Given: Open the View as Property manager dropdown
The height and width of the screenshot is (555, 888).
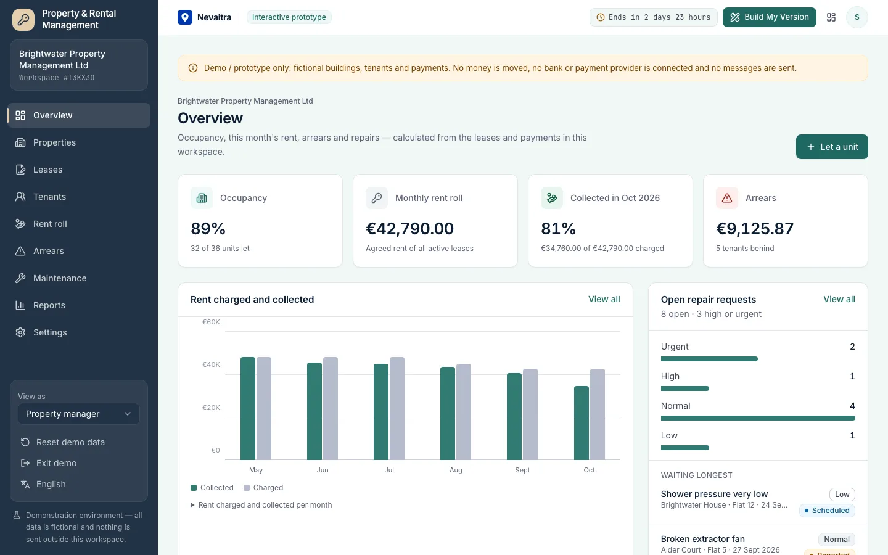Looking at the screenshot, I should coord(79,414).
